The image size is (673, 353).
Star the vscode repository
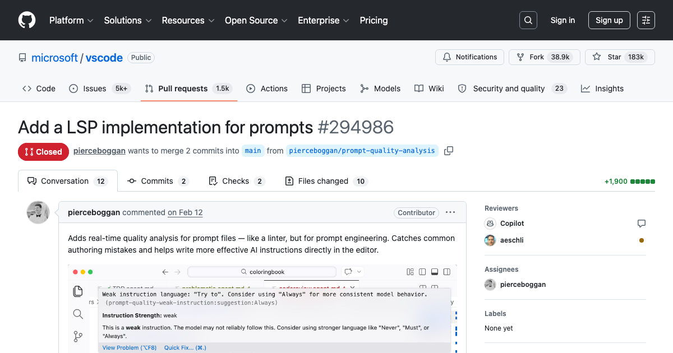point(620,57)
